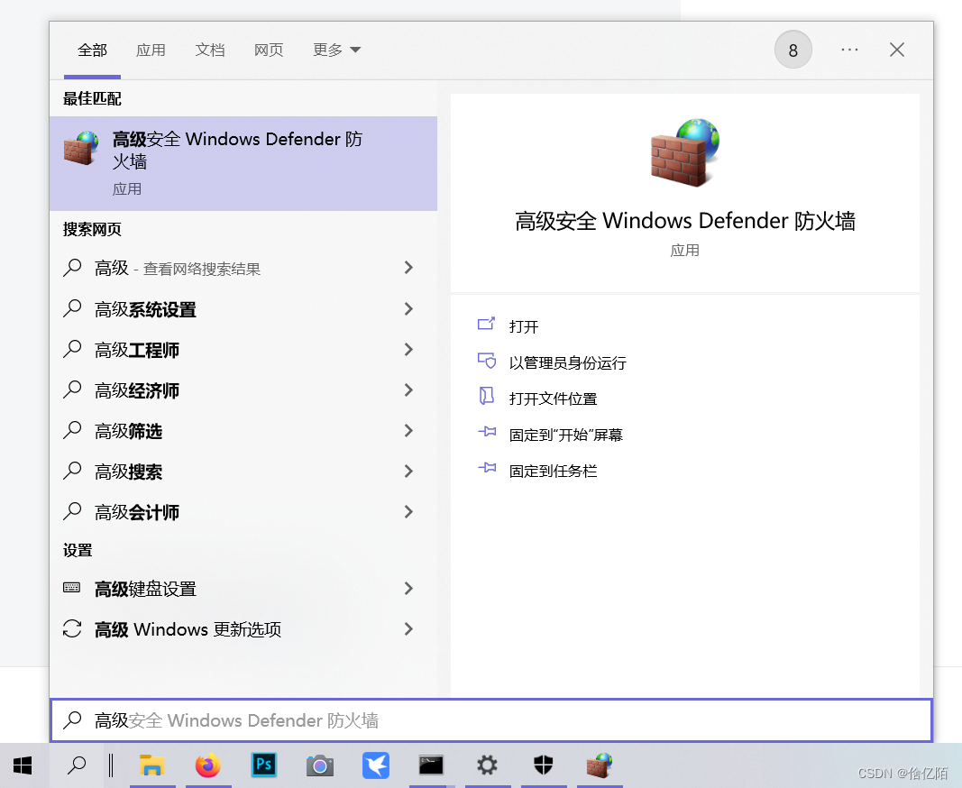This screenshot has height=788, width=962.
Task: Click 打开 to open the firewall app
Action: (523, 326)
